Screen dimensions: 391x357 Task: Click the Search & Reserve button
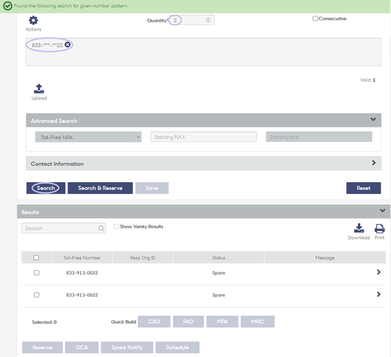pos(100,188)
